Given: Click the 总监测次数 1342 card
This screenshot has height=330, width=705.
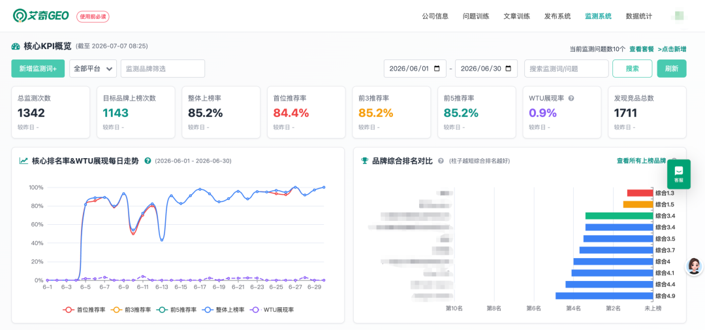Looking at the screenshot, I should [x=50, y=112].
